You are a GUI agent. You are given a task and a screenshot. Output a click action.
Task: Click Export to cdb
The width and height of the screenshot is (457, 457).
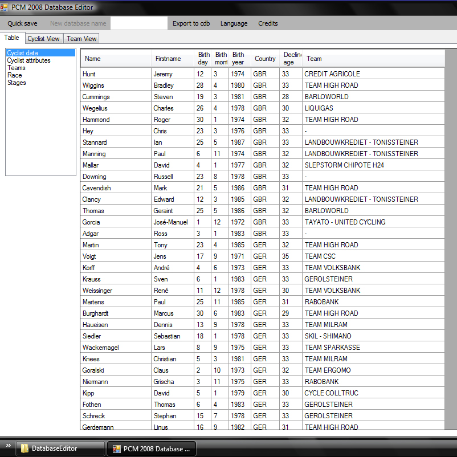click(x=191, y=23)
